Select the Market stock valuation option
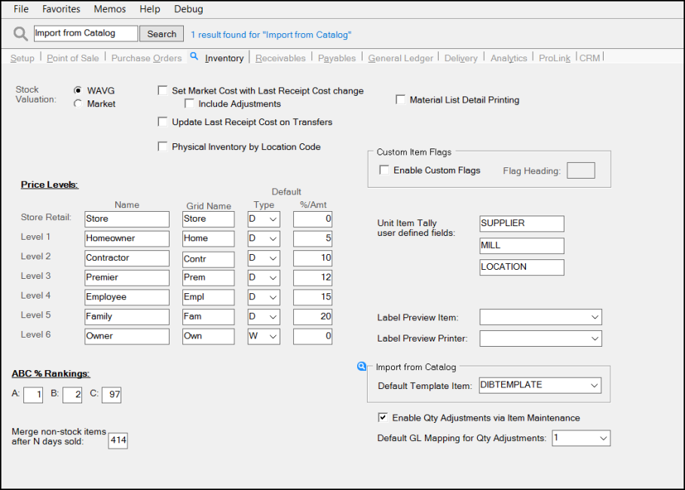The height and width of the screenshot is (490, 685). [78, 104]
